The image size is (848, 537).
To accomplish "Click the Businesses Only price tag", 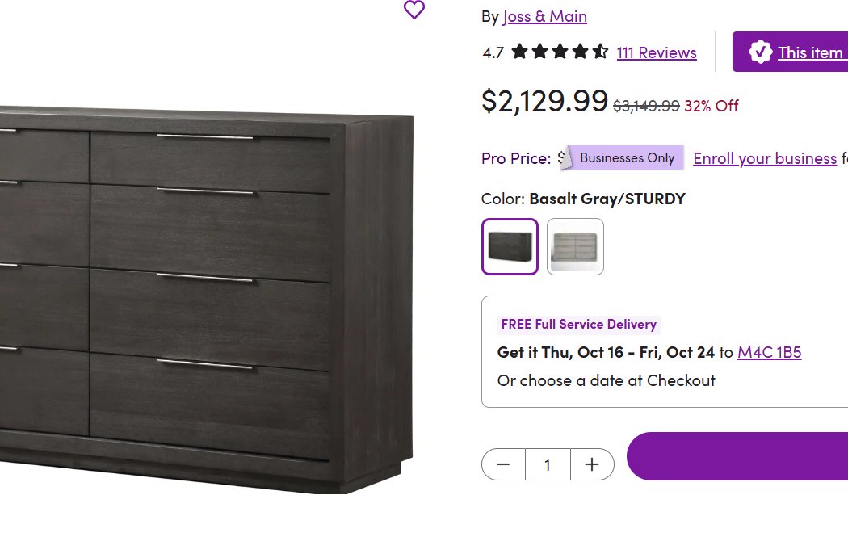I will click(x=626, y=158).
